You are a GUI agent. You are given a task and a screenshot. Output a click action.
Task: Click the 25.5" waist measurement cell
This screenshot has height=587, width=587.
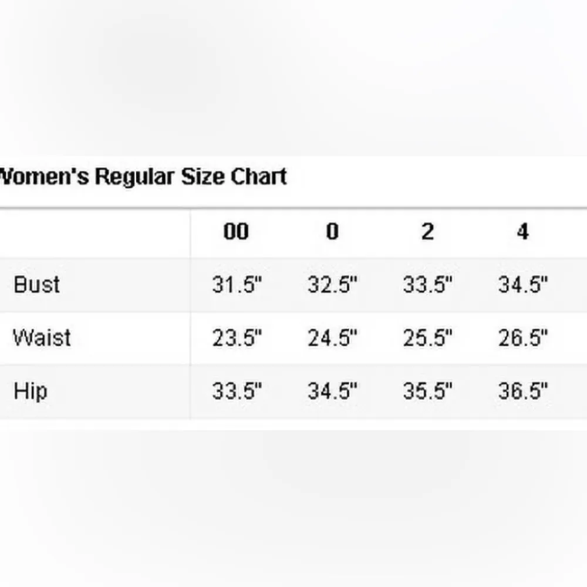pyautogui.click(x=428, y=338)
